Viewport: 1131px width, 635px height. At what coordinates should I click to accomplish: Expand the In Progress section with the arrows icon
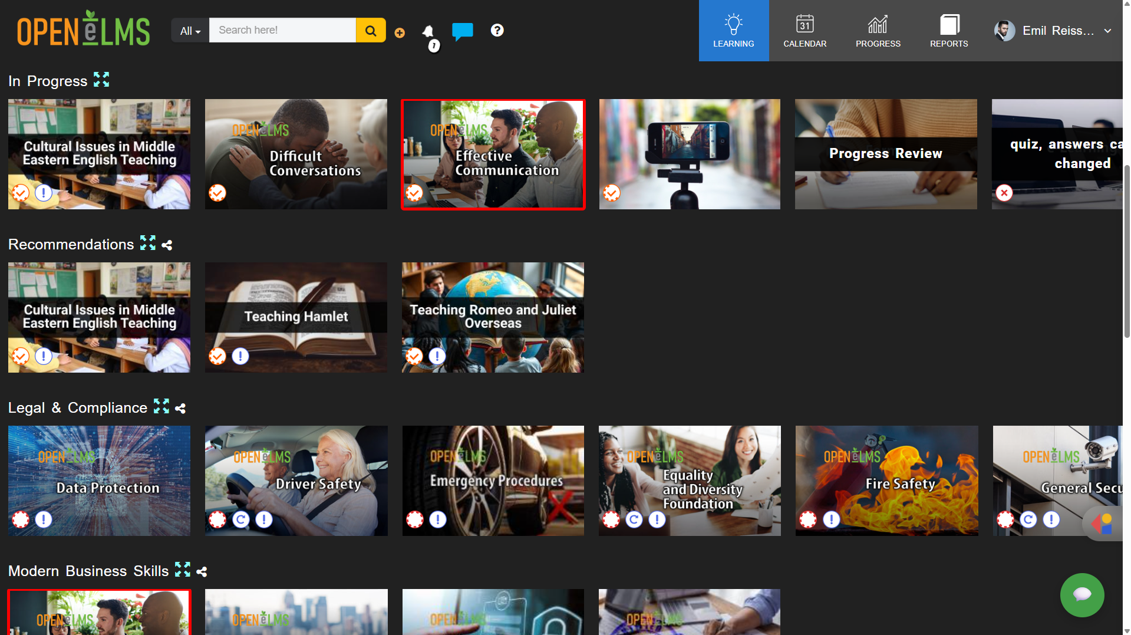point(101,80)
